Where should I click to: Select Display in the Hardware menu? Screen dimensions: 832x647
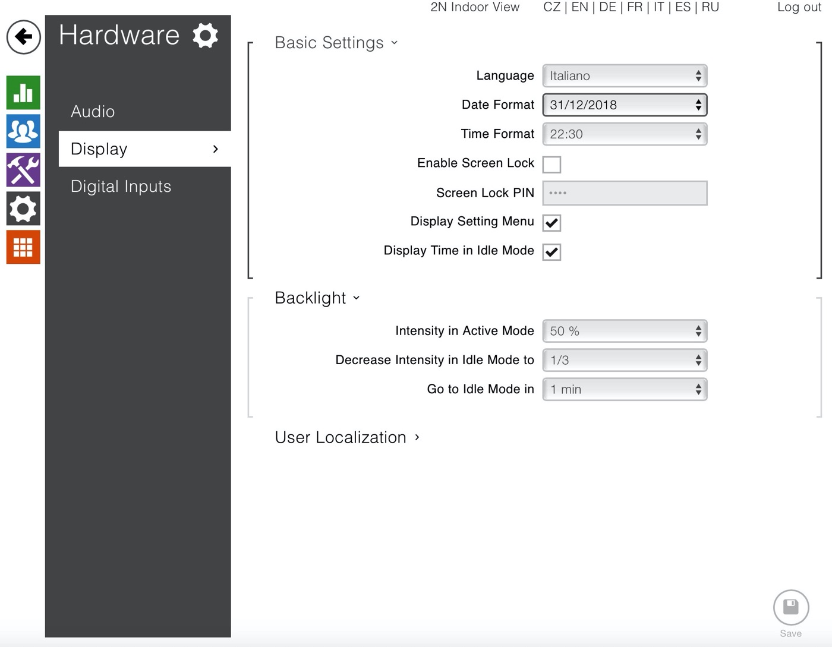point(144,149)
